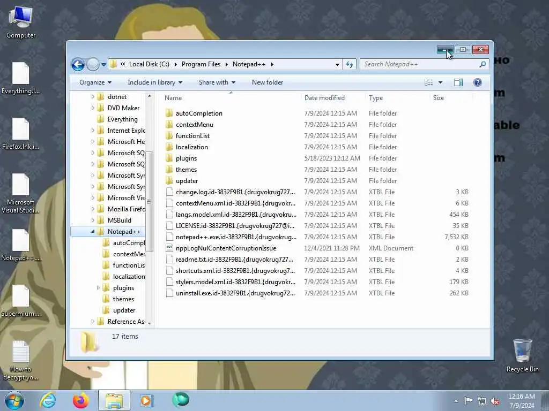Viewport: 549px width, 411px height.
Task: Sort by the Date modified column
Action: pos(324,98)
